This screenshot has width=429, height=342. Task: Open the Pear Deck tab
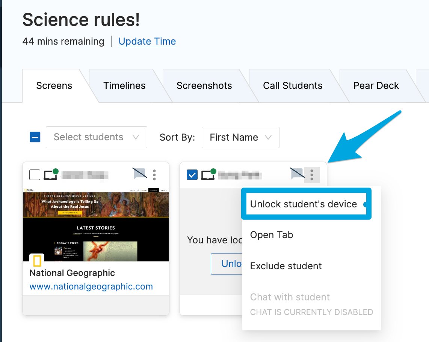pyautogui.click(x=376, y=86)
